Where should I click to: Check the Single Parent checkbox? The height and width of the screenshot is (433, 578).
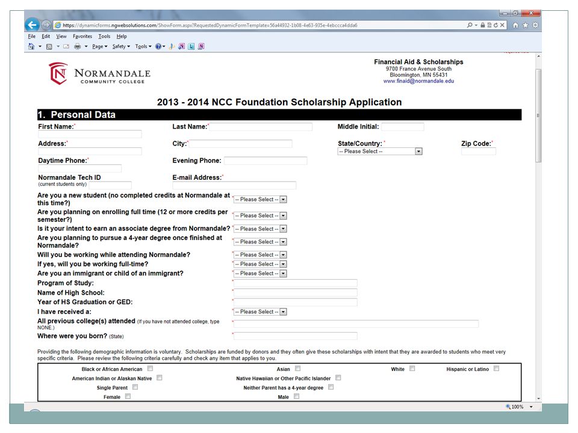click(x=135, y=387)
